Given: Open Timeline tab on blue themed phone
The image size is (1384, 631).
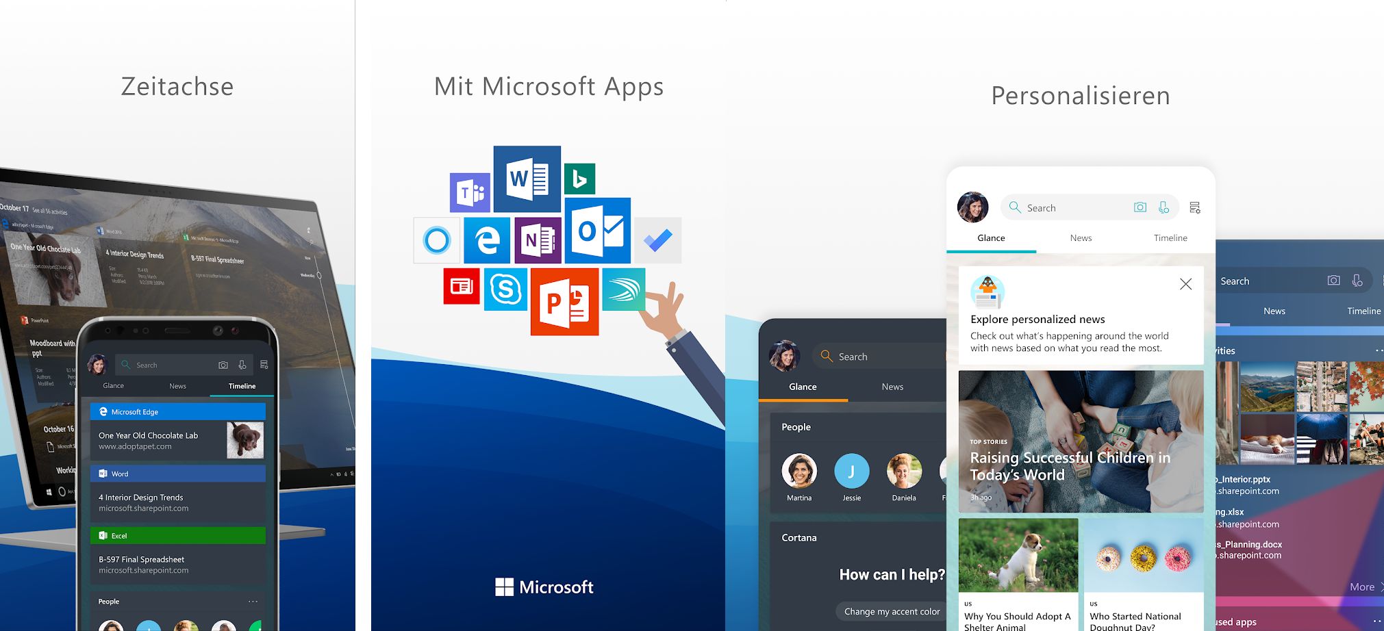Looking at the screenshot, I should pyautogui.click(x=1363, y=311).
